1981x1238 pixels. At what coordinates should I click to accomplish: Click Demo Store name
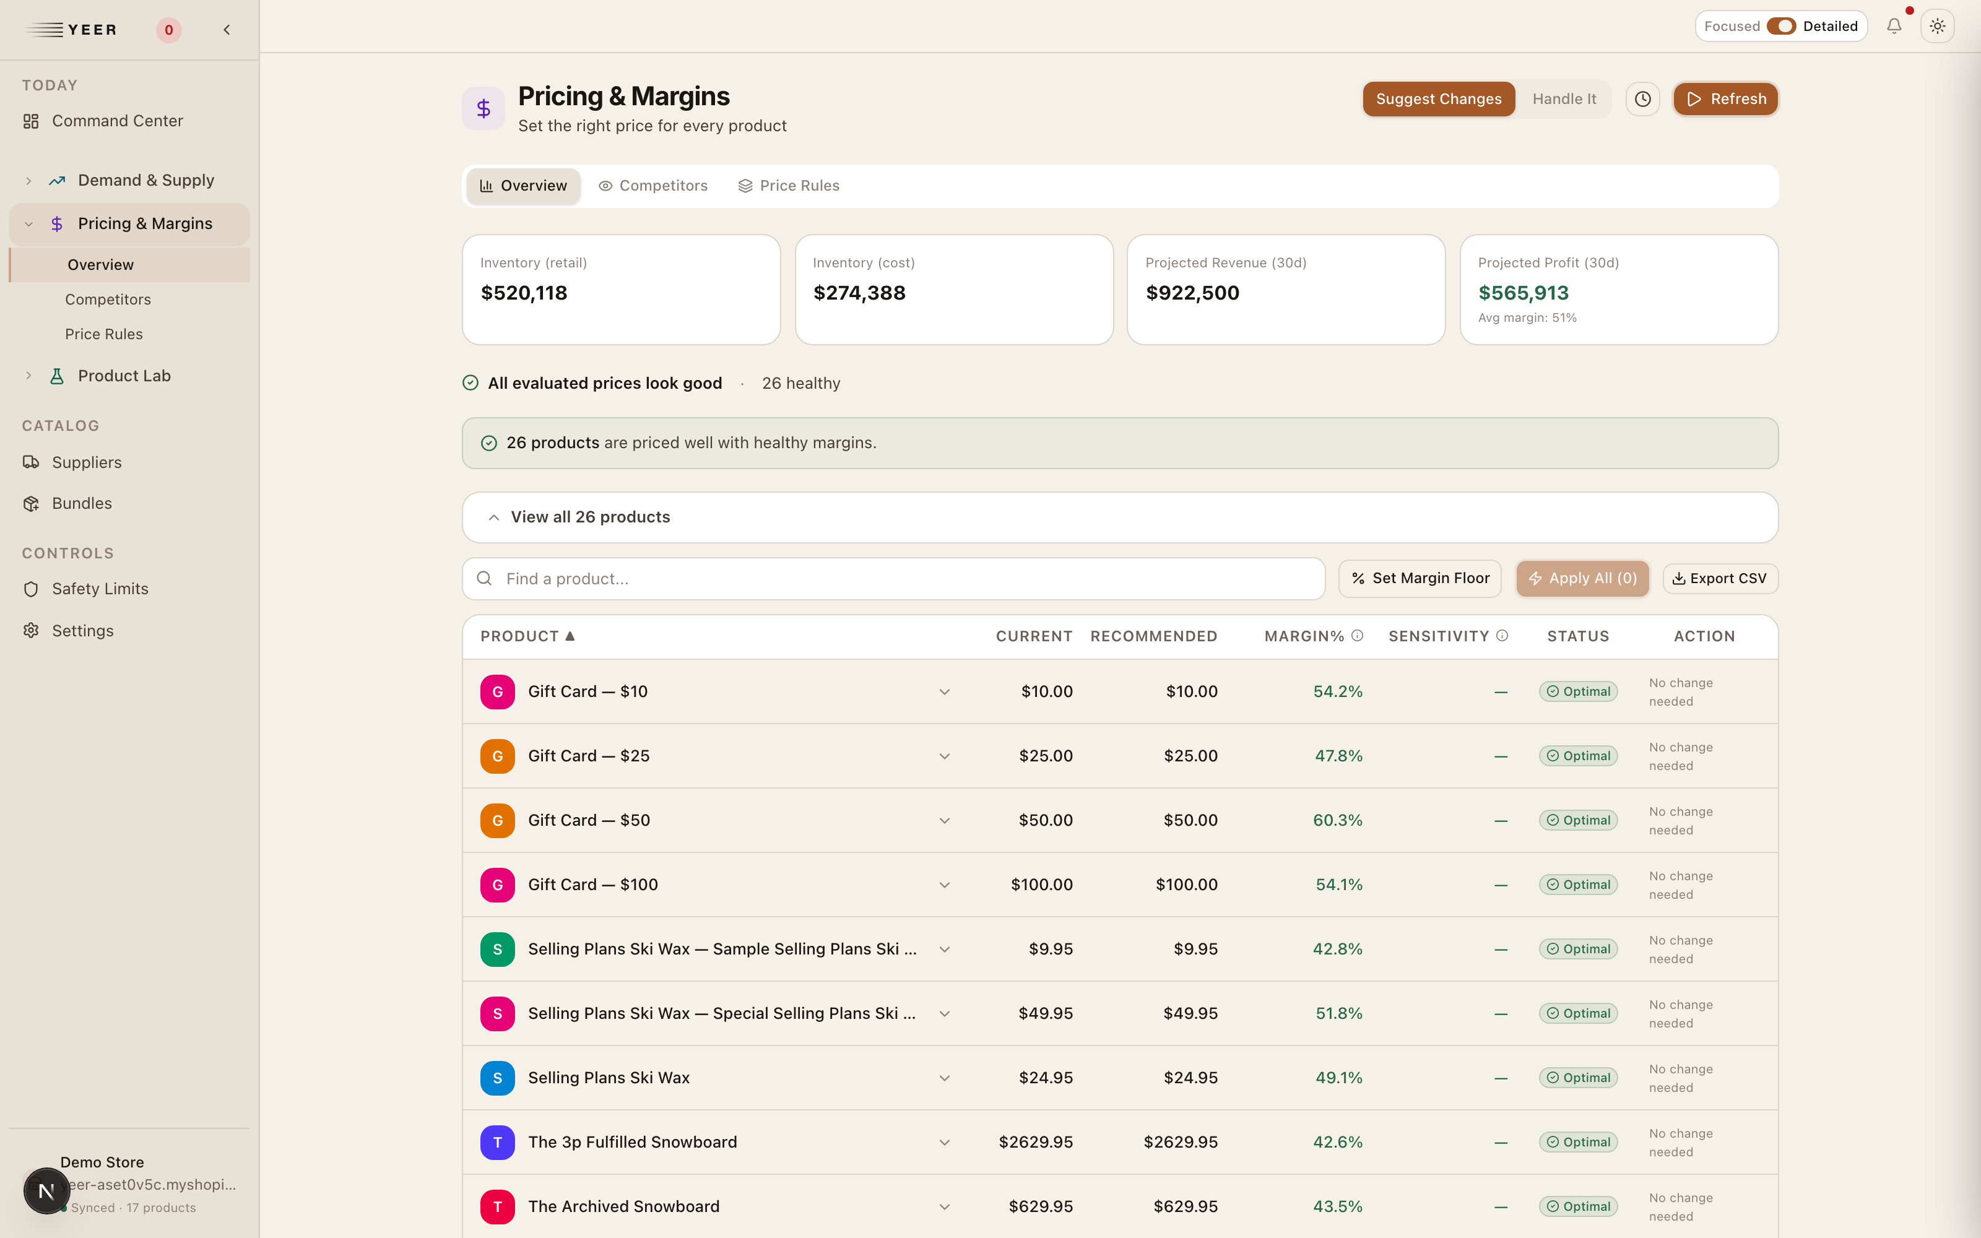(102, 1162)
